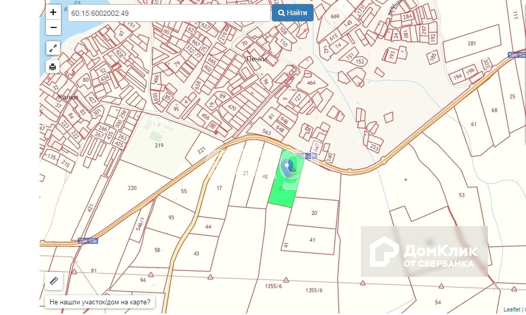This screenshot has width=526, height=315.
Task: Select land parcel 546/1
Action: point(140,224)
